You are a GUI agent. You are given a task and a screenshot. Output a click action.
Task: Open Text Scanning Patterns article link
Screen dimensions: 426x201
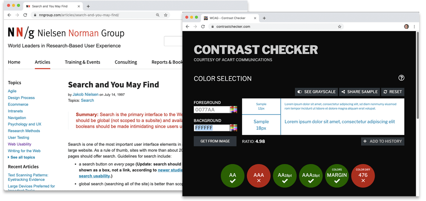pos(28,177)
